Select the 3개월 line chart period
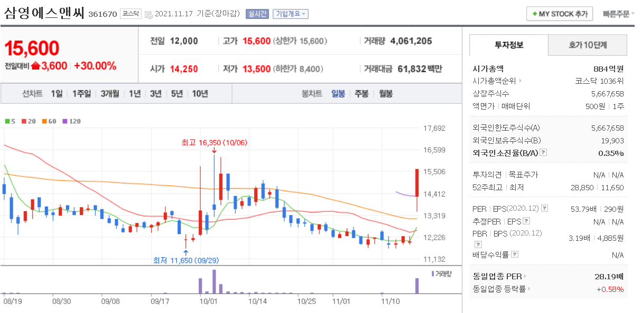 (110, 94)
